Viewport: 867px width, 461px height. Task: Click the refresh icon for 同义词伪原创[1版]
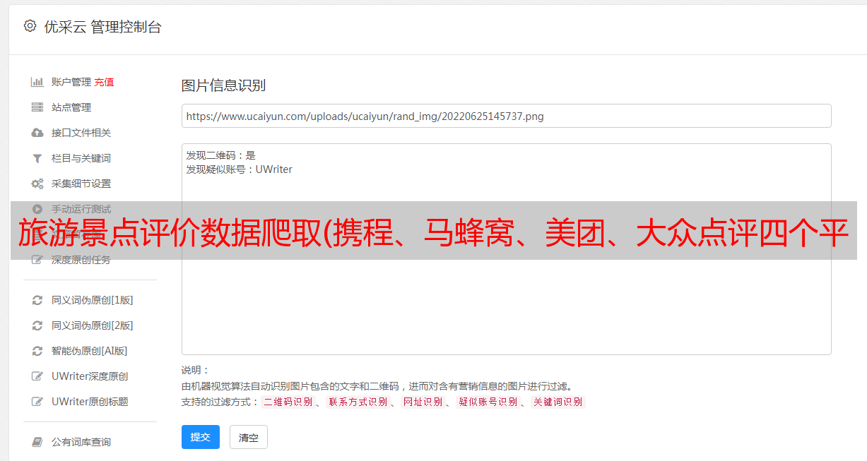click(x=37, y=300)
